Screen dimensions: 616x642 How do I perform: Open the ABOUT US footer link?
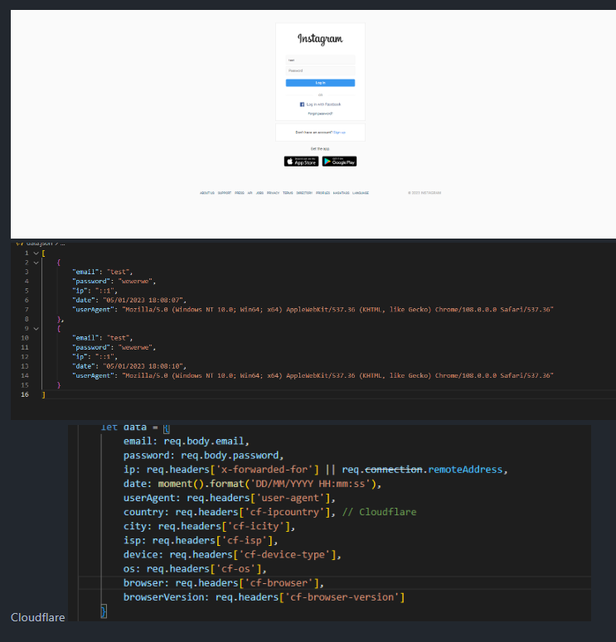[207, 193]
